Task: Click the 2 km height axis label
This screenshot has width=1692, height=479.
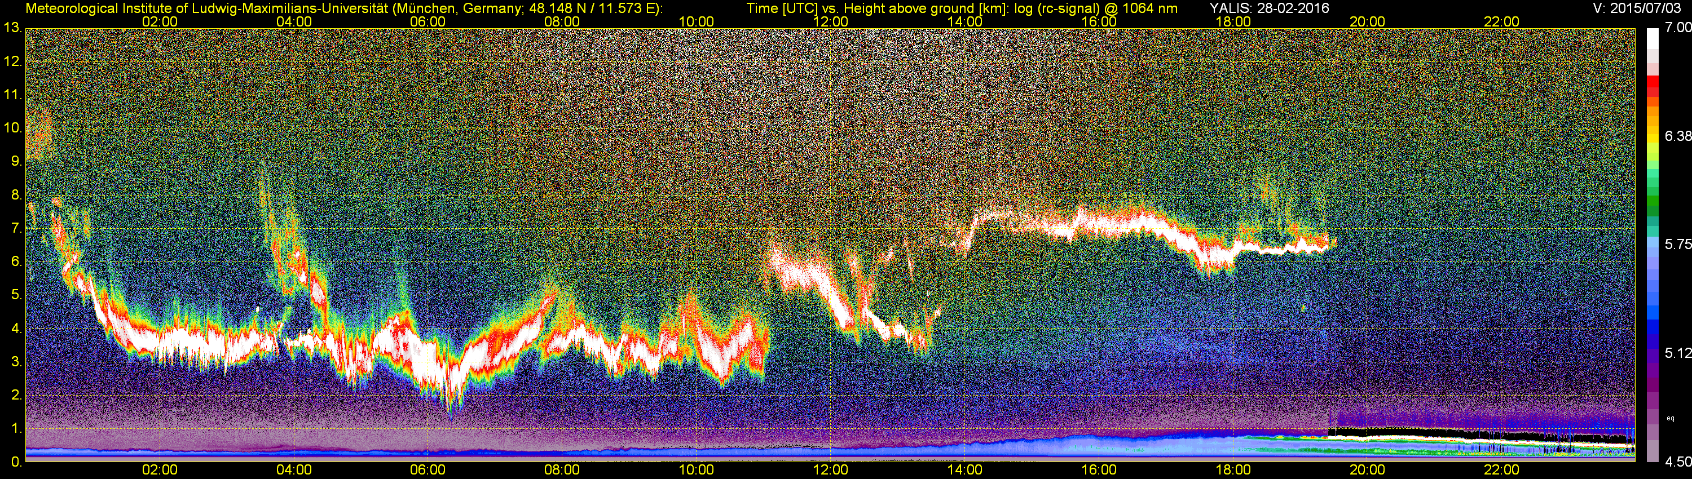Action: 16,396
